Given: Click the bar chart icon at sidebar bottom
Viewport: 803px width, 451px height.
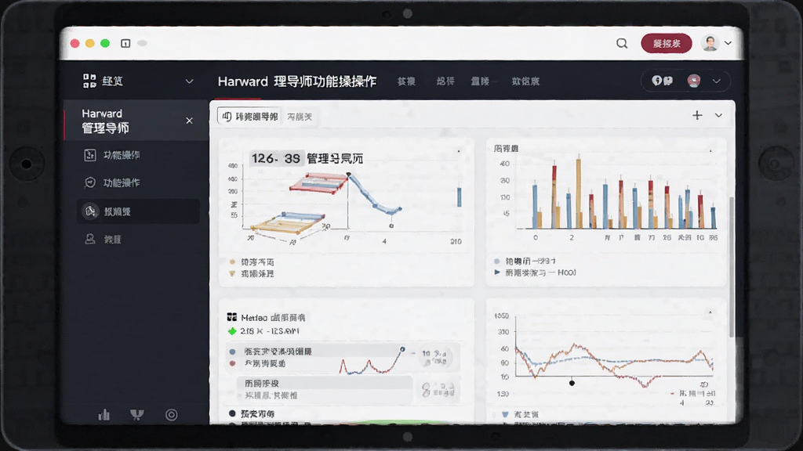Looking at the screenshot, I should tap(104, 414).
